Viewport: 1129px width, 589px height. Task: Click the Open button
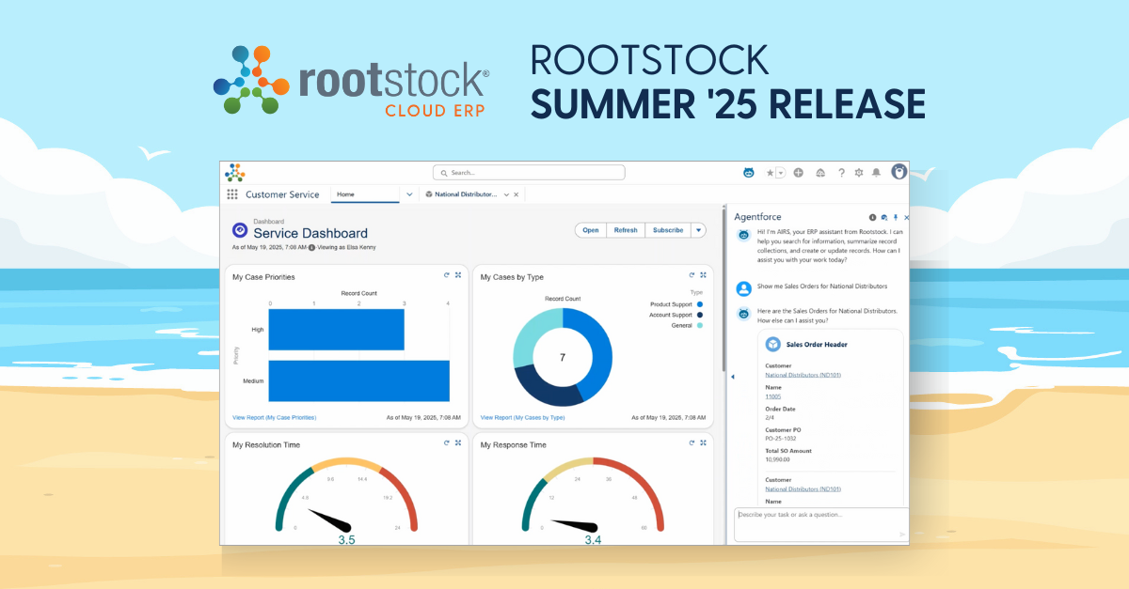tap(591, 230)
